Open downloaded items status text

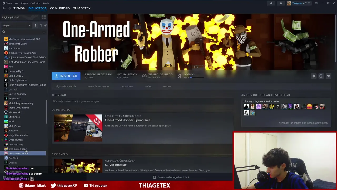173,177
